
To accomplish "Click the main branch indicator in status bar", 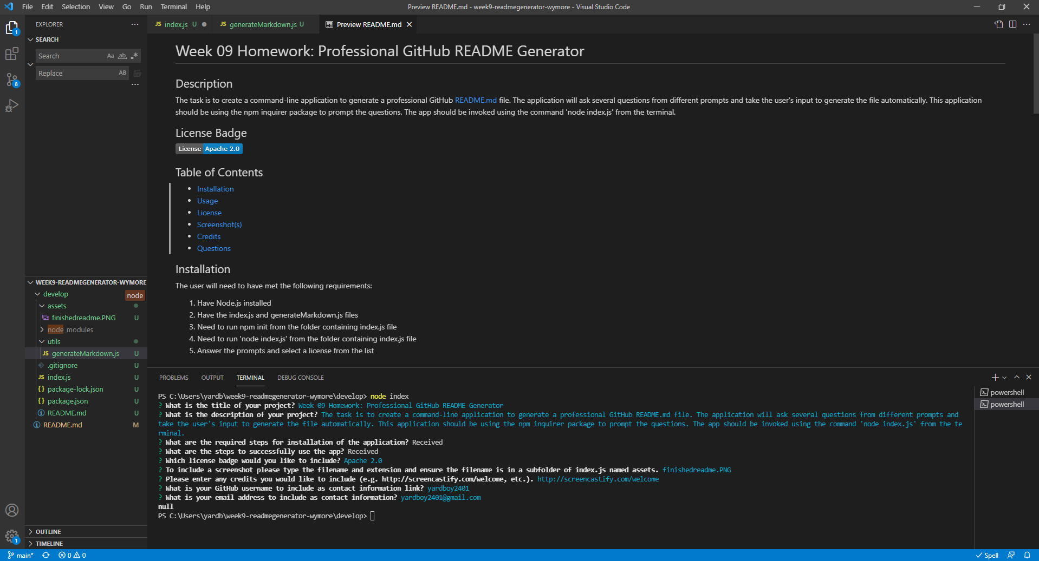I will click(21, 555).
